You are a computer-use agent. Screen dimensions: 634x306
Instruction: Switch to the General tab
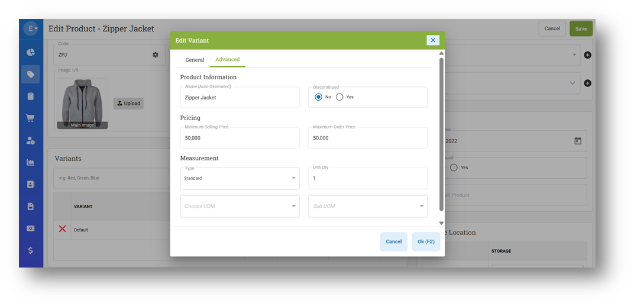(195, 60)
